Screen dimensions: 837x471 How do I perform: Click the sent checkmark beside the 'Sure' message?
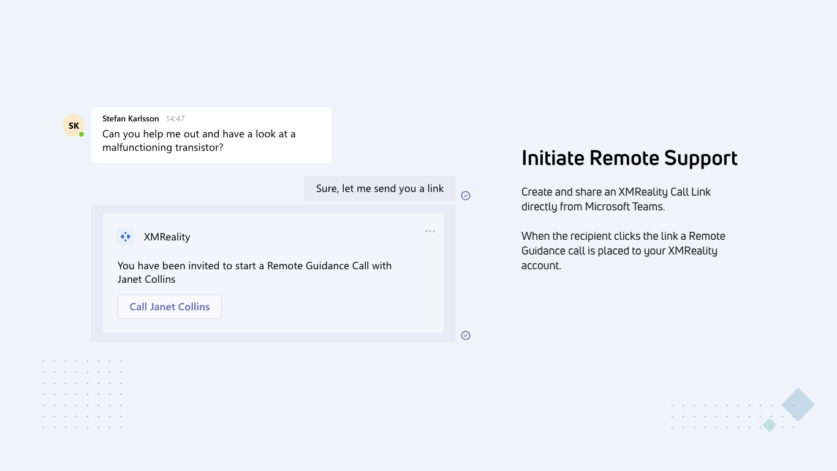tap(466, 196)
